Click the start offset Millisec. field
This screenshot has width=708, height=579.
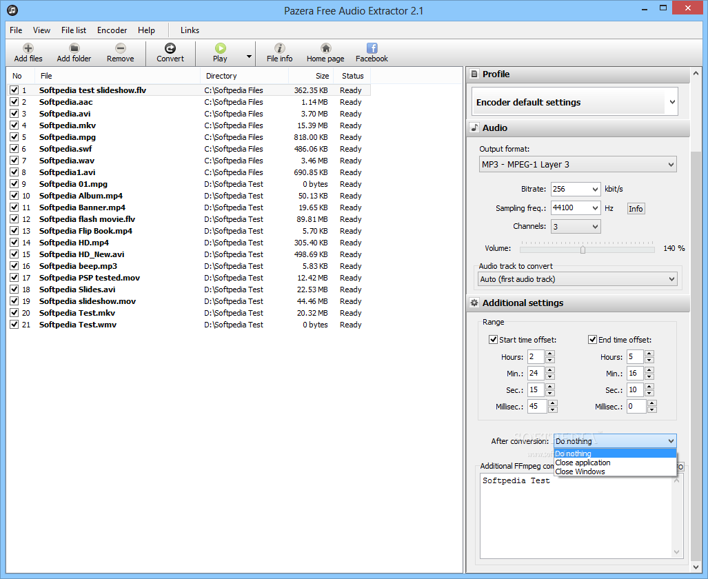click(537, 407)
